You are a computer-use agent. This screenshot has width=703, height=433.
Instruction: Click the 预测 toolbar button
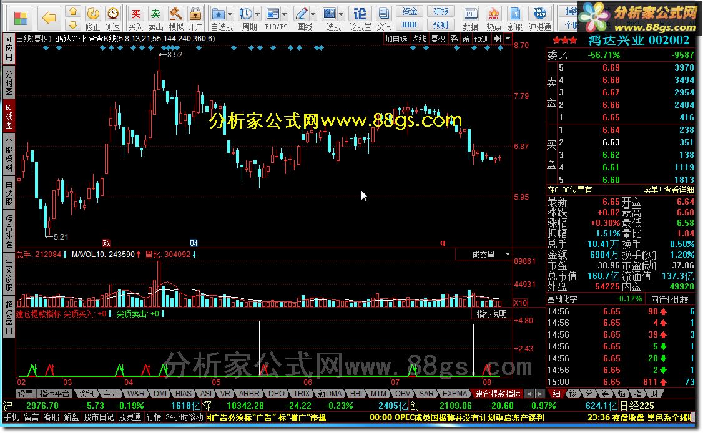[441, 25]
